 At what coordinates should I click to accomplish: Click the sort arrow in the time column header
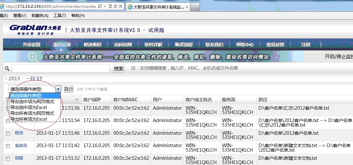(x=77, y=100)
